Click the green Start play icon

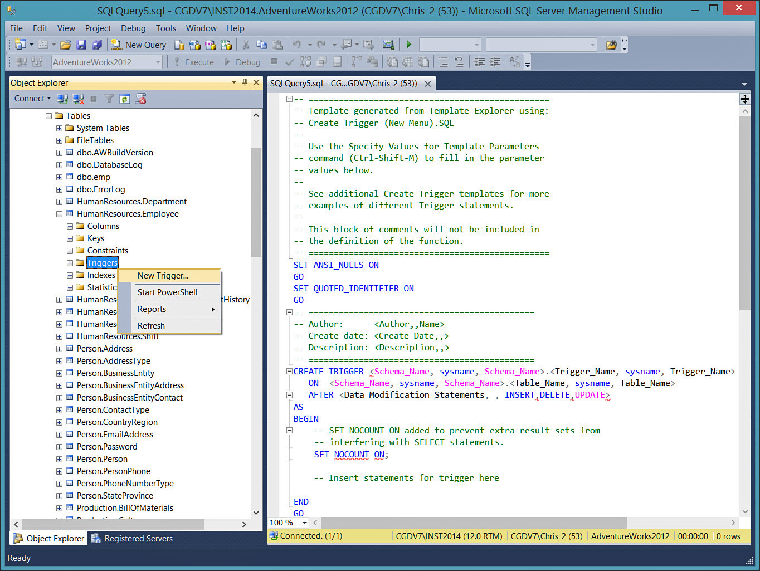click(x=409, y=45)
